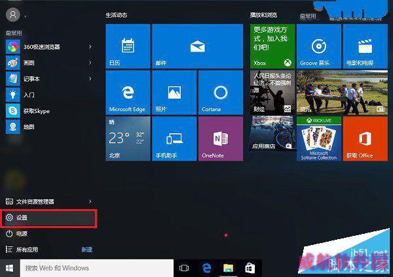This screenshot has height=277, width=393.
Task: Open 设置 (Settings)
Action: click(x=48, y=218)
